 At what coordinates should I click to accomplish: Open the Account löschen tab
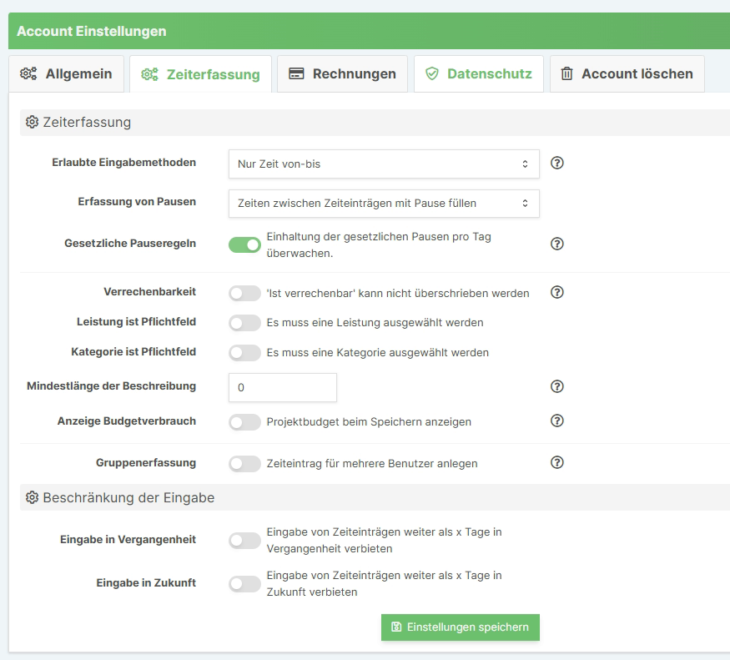click(627, 74)
